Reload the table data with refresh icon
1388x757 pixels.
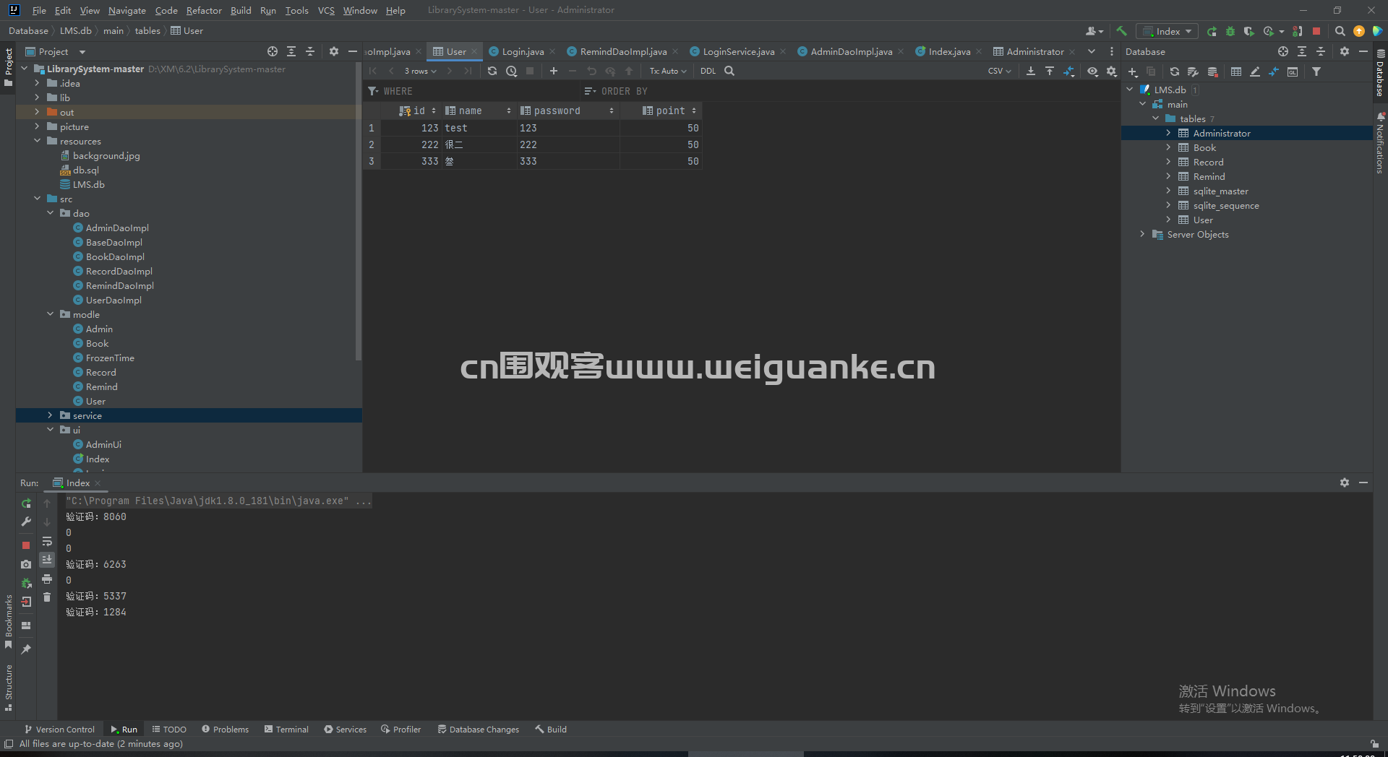[492, 71]
